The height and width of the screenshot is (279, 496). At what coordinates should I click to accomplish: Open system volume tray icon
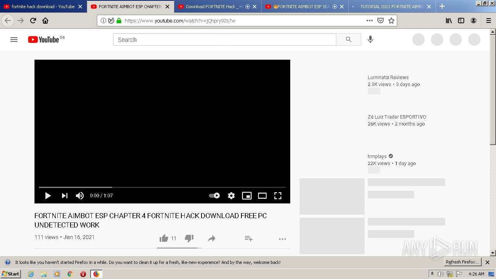coord(441,274)
